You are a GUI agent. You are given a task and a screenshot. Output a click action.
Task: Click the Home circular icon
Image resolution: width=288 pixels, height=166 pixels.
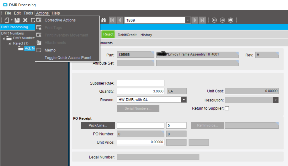click(230, 20)
